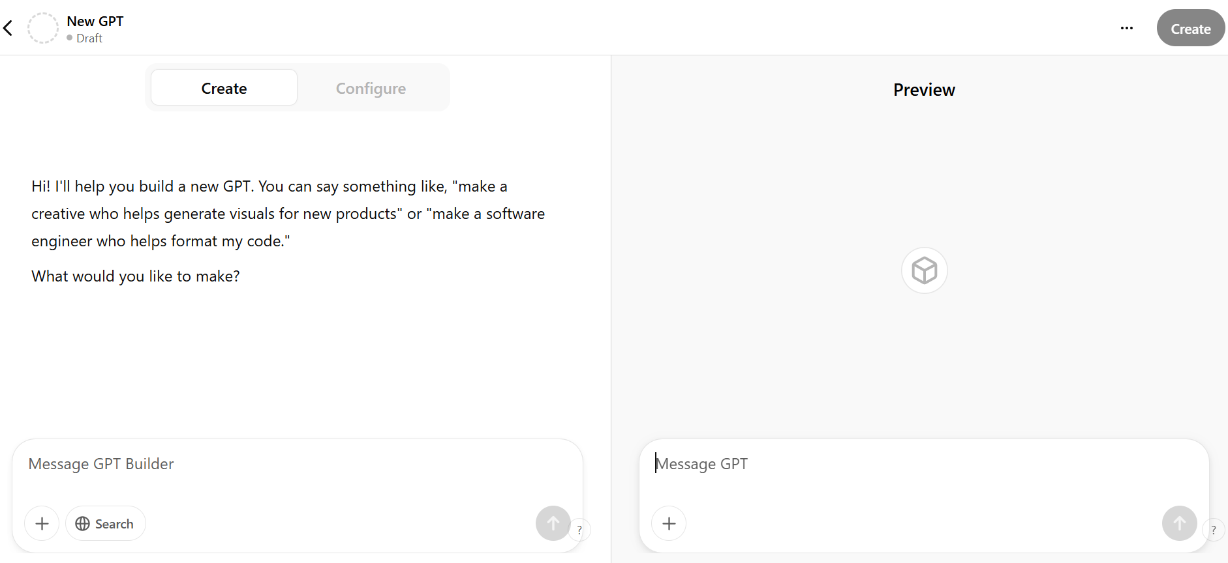Viewport: 1228px width, 563px height.
Task: Click the plus attach button in Preview pane
Action: pyautogui.click(x=669, y=523)
